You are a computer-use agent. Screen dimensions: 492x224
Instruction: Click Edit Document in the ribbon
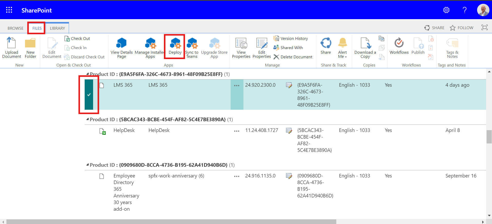pos(52,48)
